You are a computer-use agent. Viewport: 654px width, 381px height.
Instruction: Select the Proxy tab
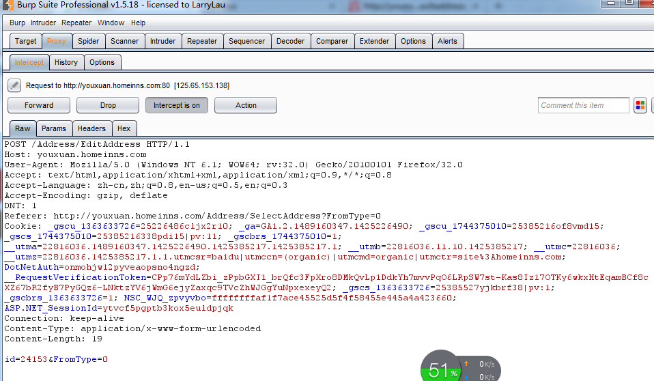[56, 41]
